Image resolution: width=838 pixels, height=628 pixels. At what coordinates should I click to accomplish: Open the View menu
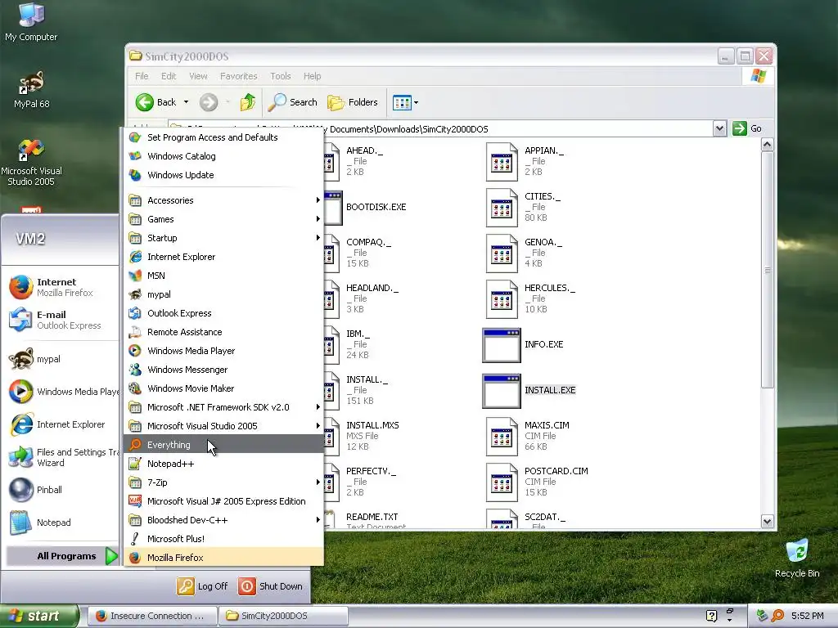point(198,76)
